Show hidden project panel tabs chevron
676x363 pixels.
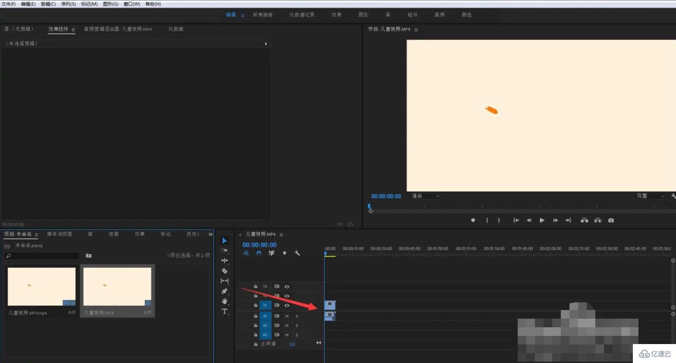click(x=211, y=234)
